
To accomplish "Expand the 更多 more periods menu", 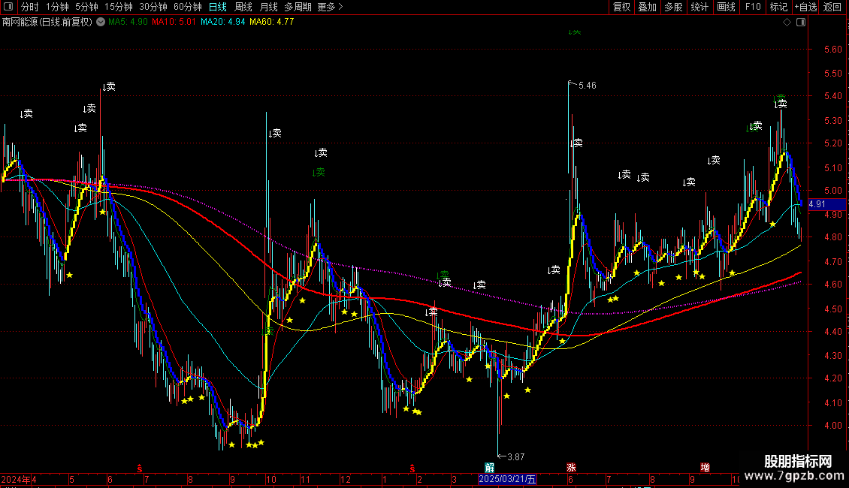I will [330, 7].
